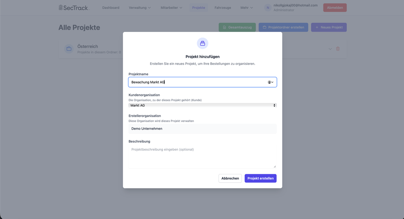Screen dimensions: 404x219
Task: Go to the Dashboard tab
Action: [111, 8]
